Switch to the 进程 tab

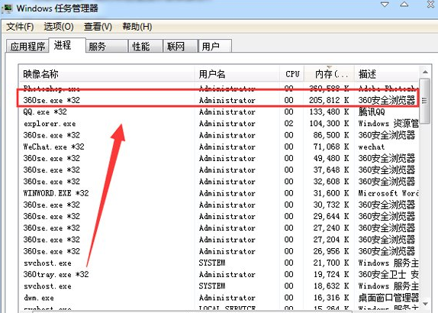click(x=66, y=45)
